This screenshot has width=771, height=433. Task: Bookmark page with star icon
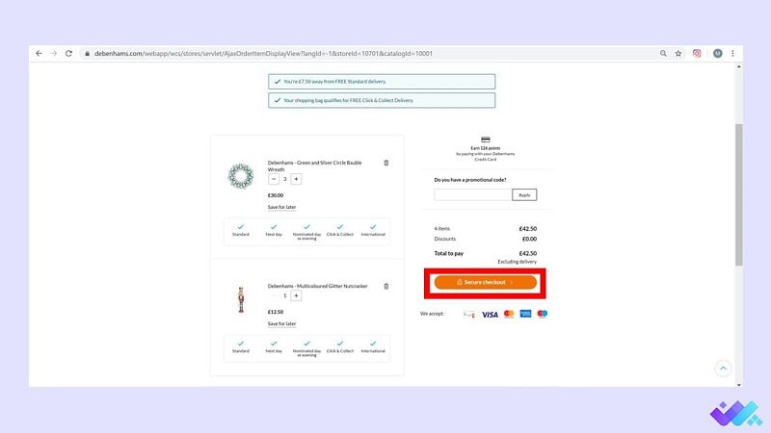(x=678, y=54)
